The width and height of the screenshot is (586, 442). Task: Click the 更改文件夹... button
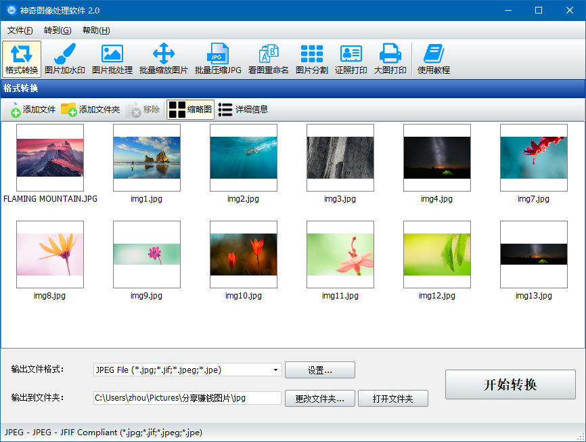(320, 398)
